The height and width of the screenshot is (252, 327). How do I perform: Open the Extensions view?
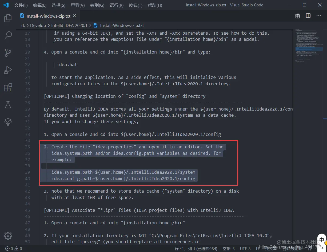[x=8, y=87]
